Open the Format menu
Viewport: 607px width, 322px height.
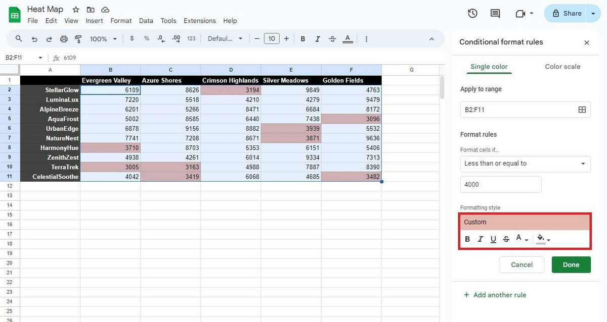(121, 21)
